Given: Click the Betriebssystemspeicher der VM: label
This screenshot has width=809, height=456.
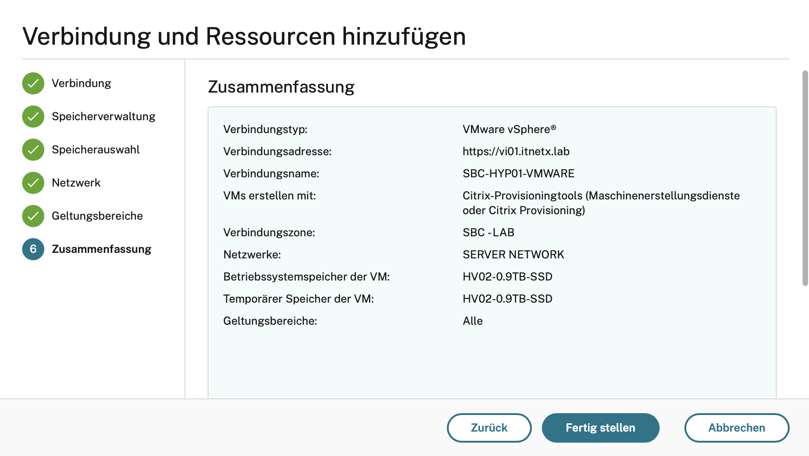Looking at the screenshot, I should [x=306, y=277].
